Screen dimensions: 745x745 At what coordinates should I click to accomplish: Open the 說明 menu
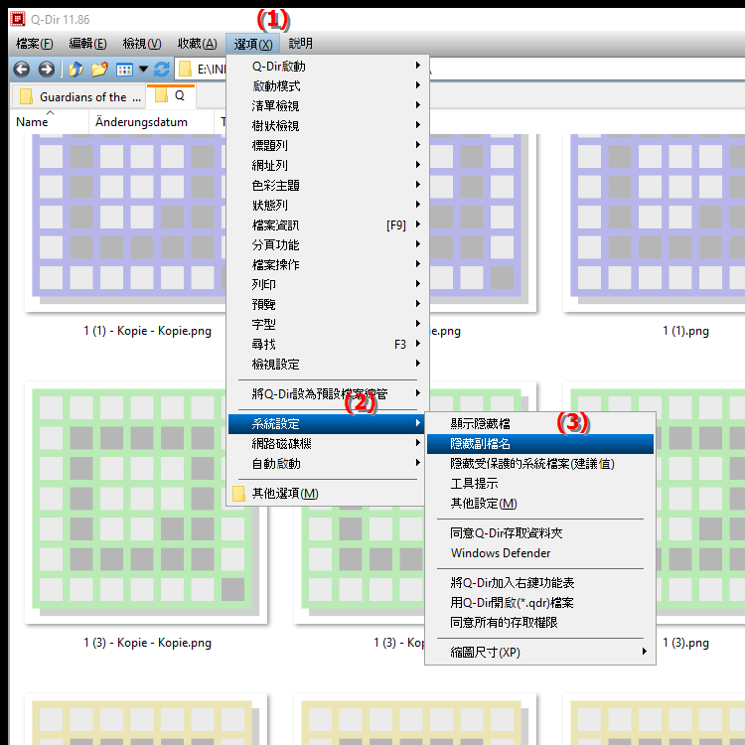click(x=301, y=44)
